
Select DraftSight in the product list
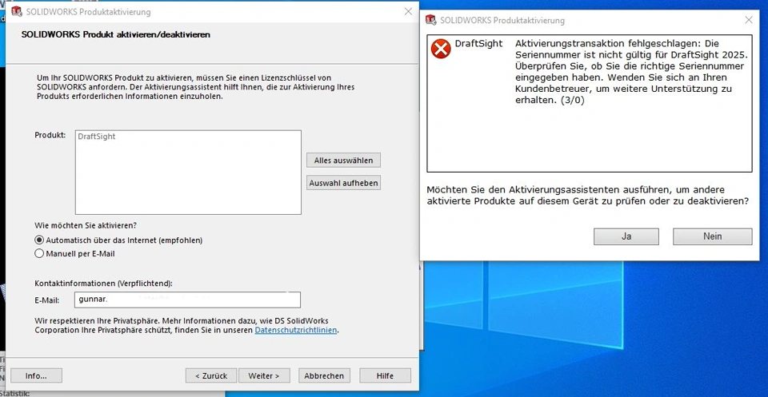click(97, 137)
